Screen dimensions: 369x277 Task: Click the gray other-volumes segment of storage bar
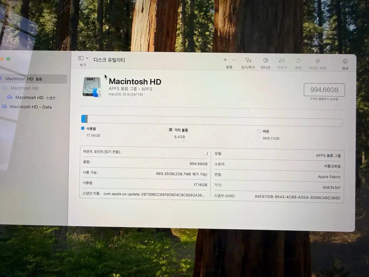pyautogui.click(x=86, y=119)
